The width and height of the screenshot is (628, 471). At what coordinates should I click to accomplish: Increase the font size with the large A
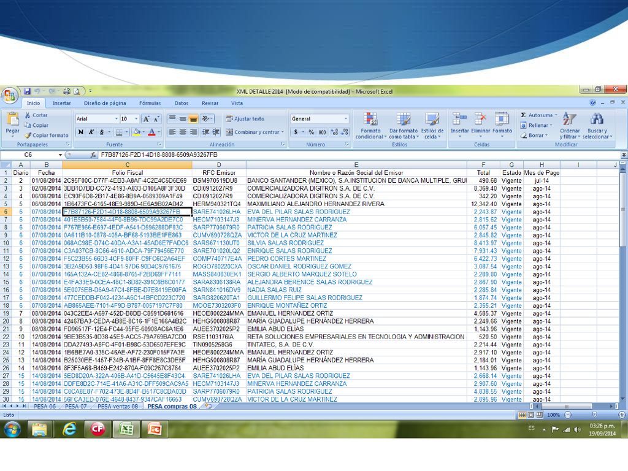146,119
